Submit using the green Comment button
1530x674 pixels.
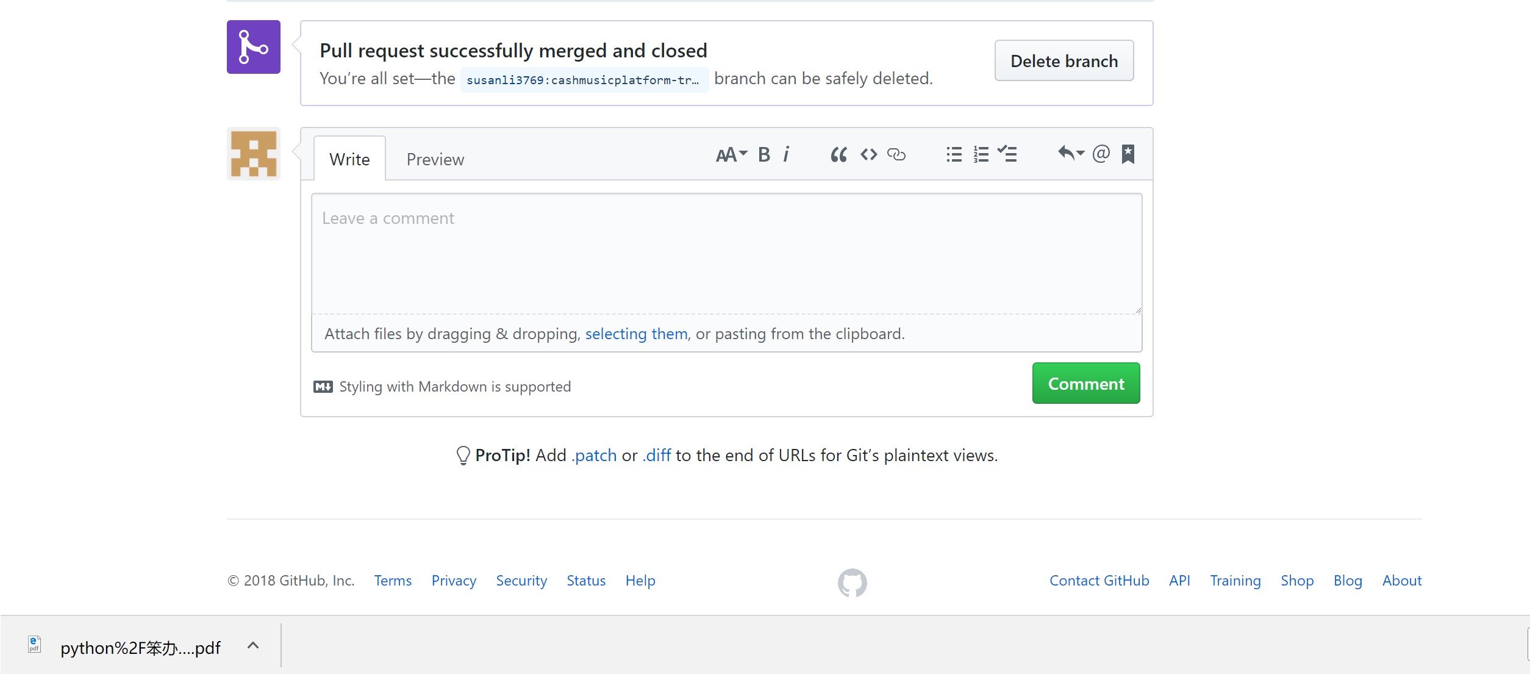[1086, 384]
